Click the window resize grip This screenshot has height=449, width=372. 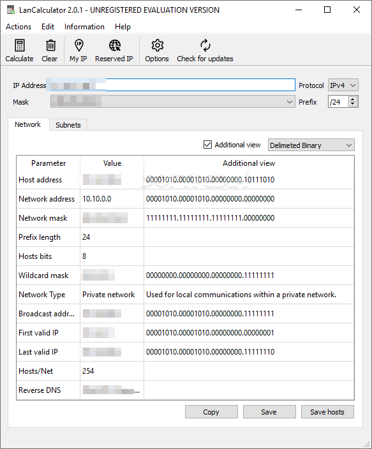(368, 445)
